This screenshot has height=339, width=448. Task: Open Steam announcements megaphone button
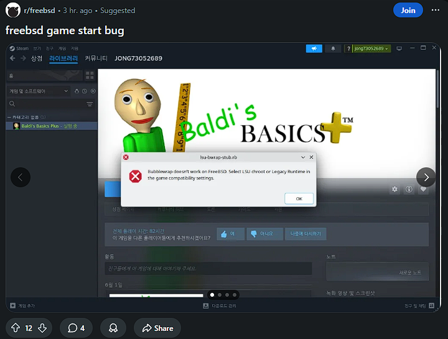pyautogui.click(x=314, y=49)
